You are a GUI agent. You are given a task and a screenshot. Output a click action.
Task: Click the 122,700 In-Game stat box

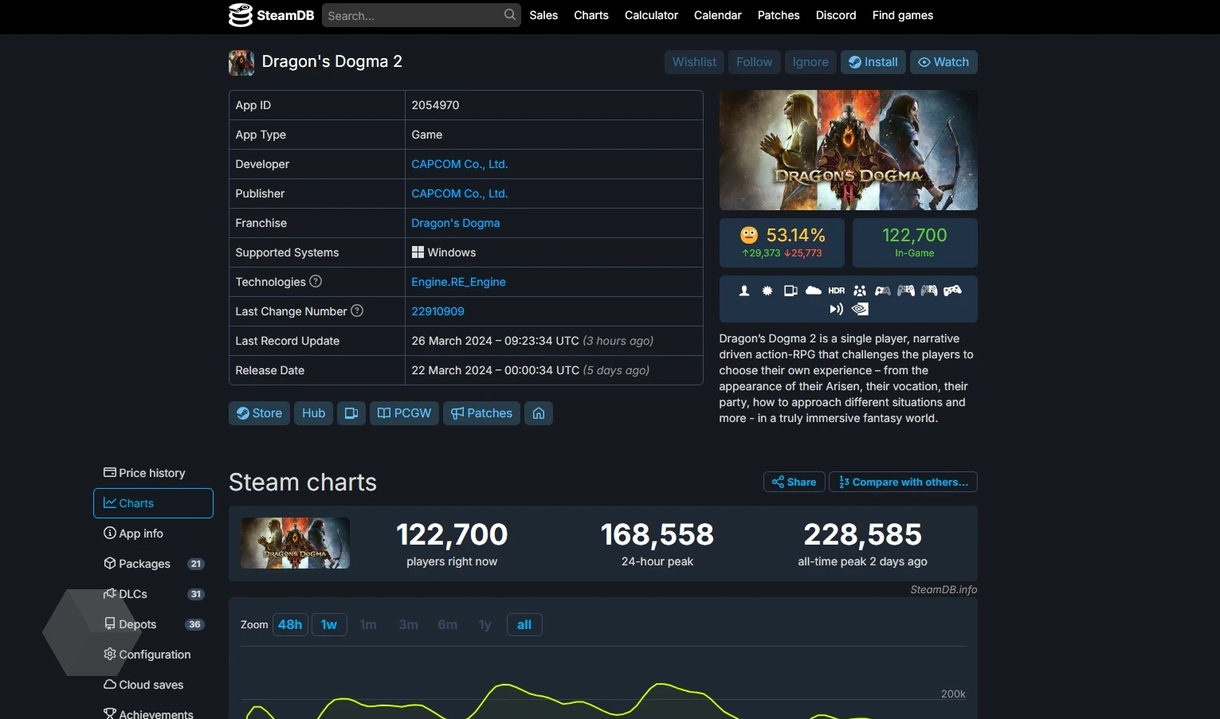click(x=915, y=243)
